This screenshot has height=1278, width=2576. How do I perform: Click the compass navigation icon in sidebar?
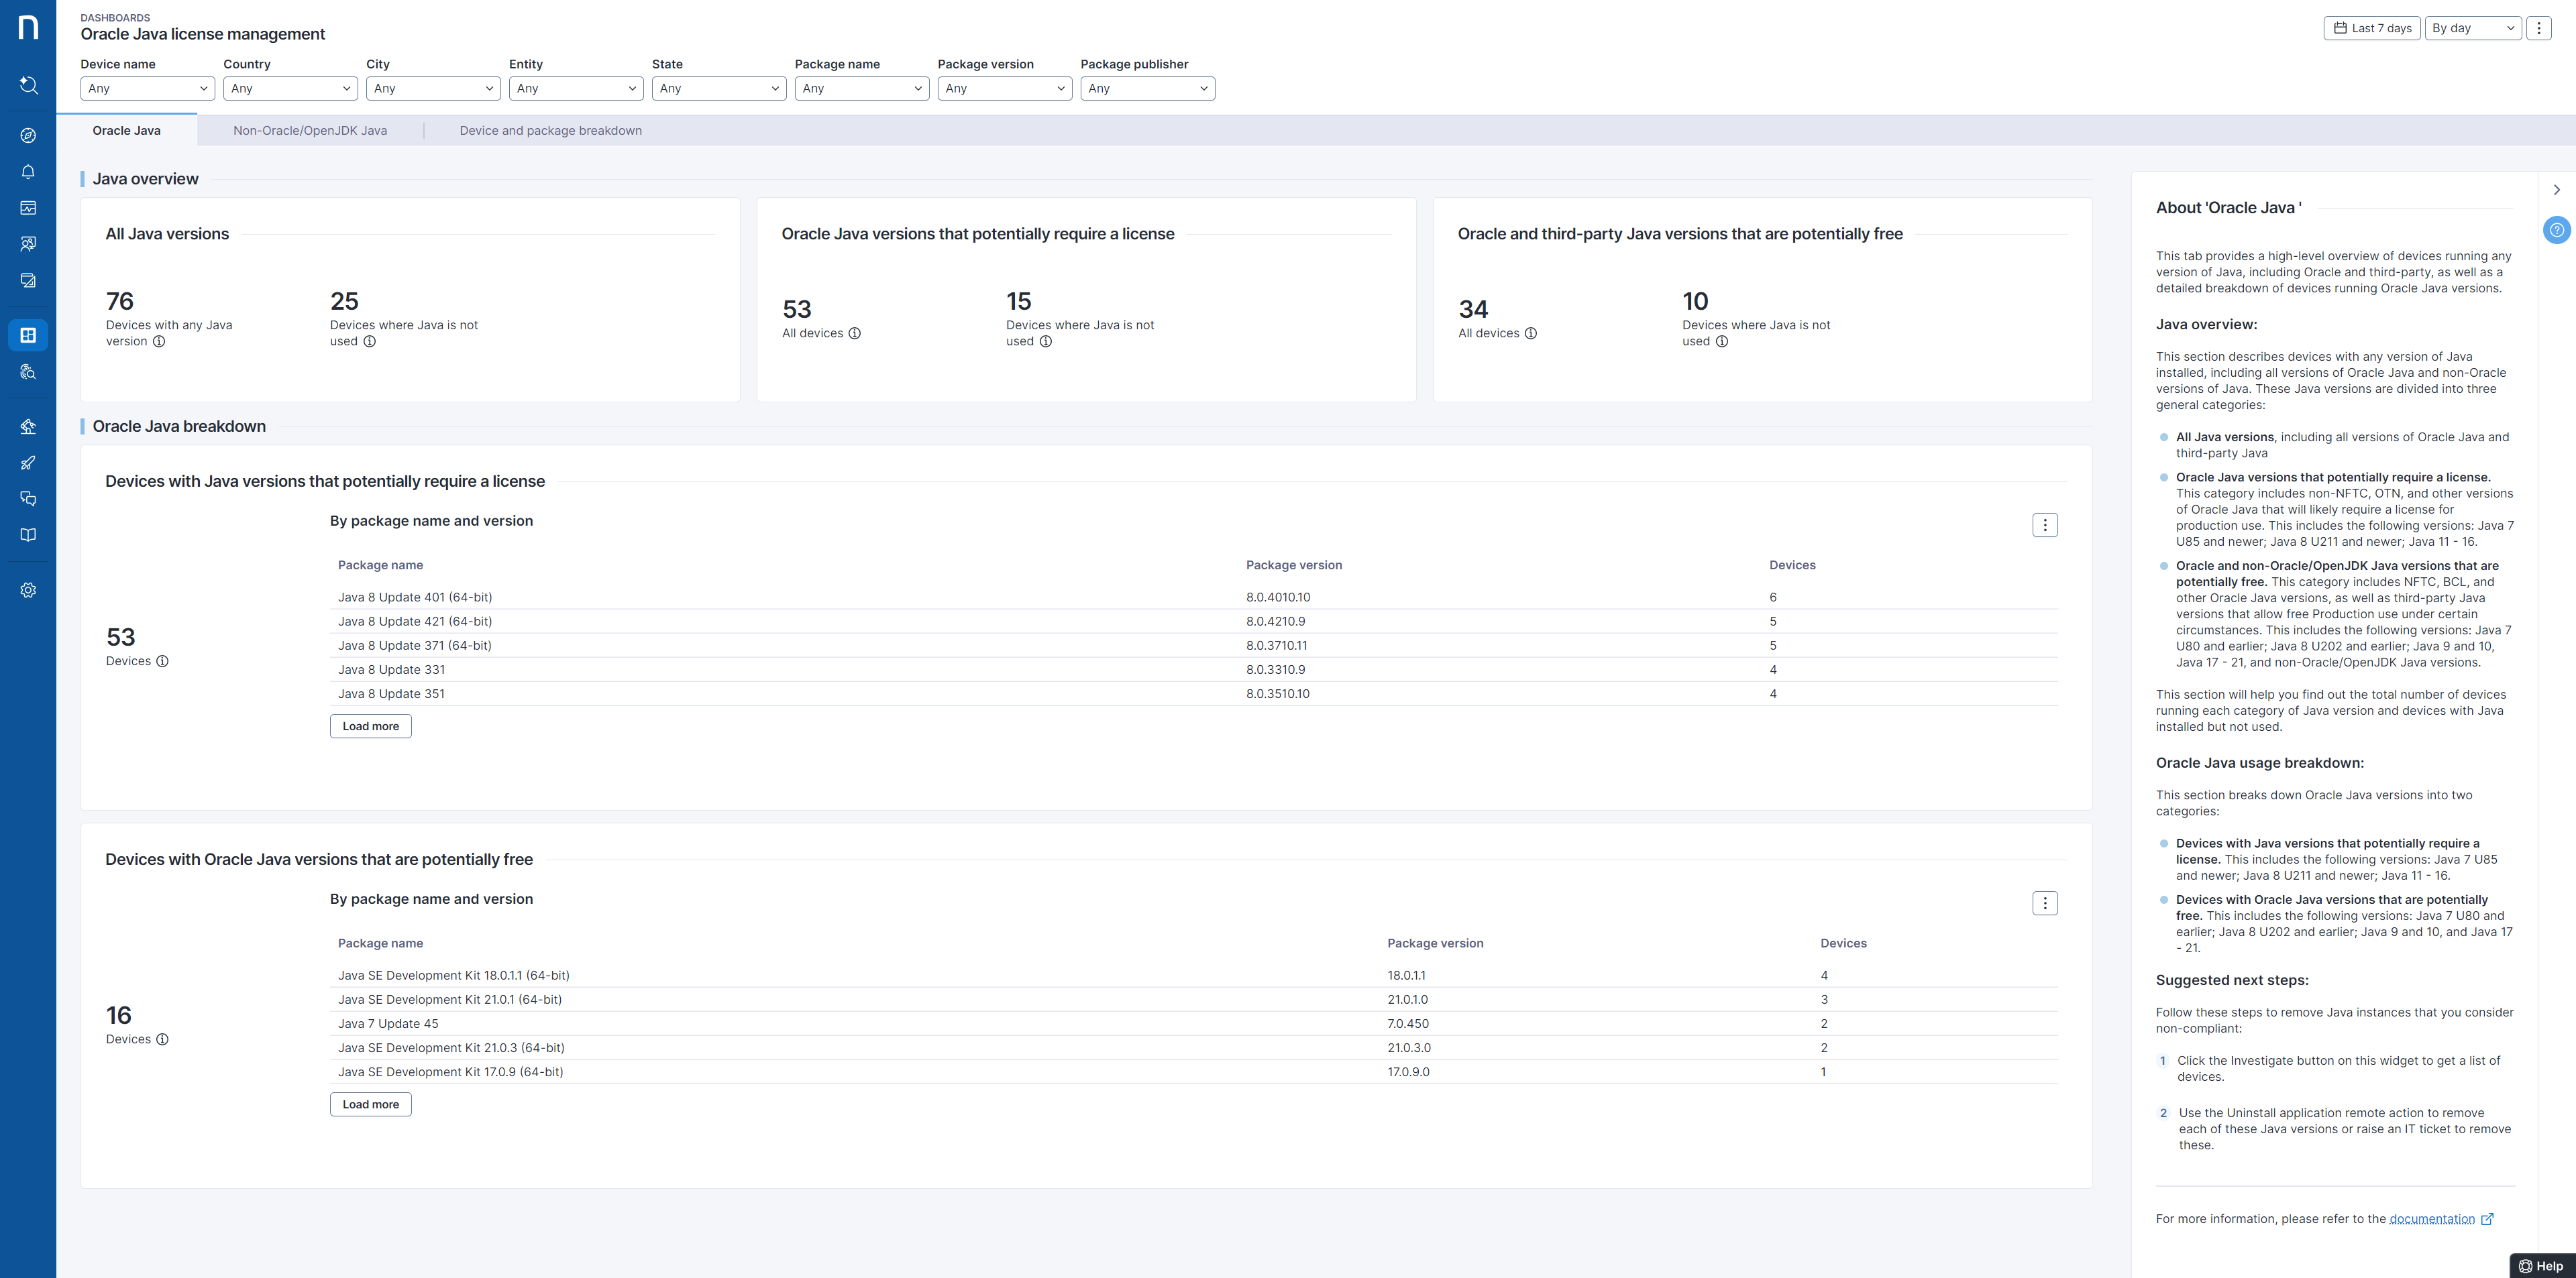tap(28, 136)
